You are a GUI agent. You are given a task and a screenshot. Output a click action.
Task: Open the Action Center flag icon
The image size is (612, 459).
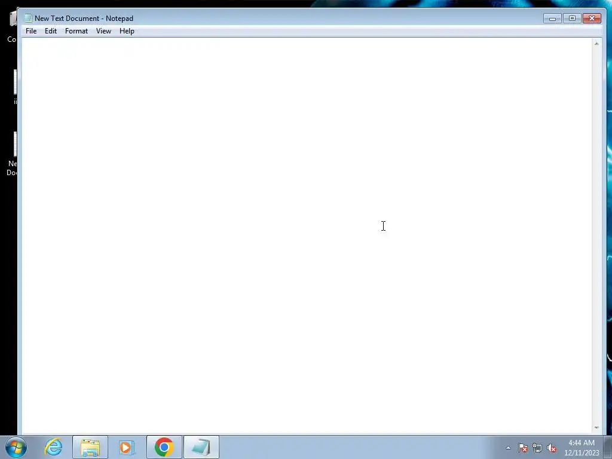pyautogui.click(x=523, y=448)
